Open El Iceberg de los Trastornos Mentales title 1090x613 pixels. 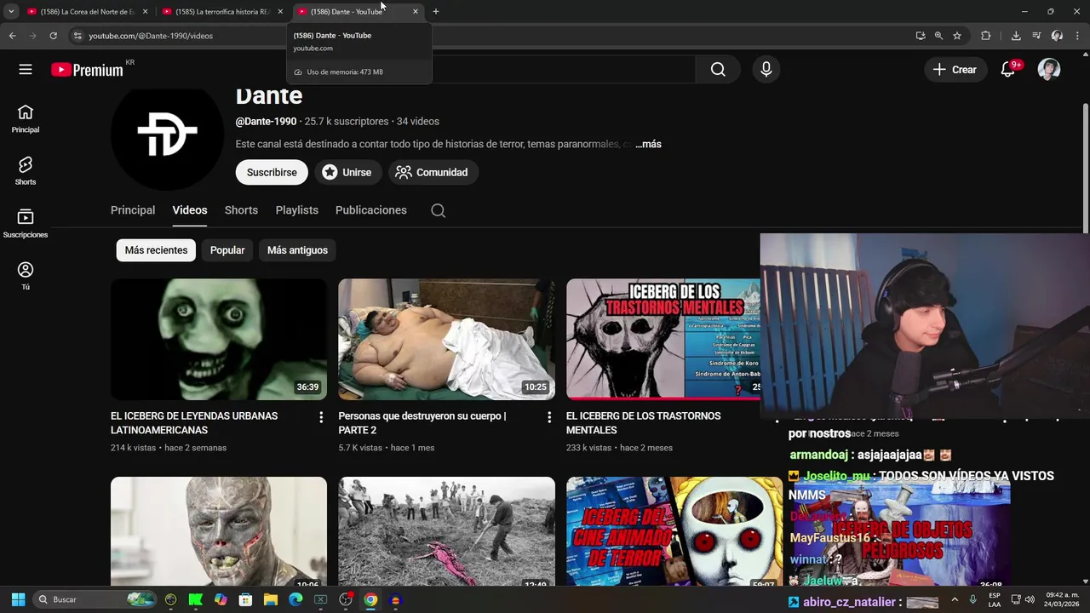tap(644, 423)
